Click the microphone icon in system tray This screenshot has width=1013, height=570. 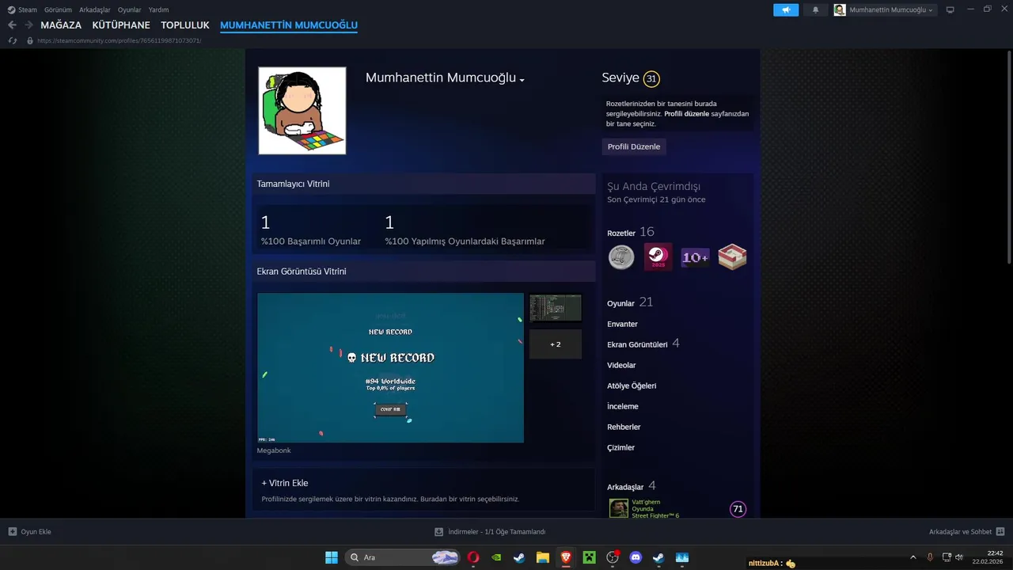pyautogui.click(x=930, y=557)
